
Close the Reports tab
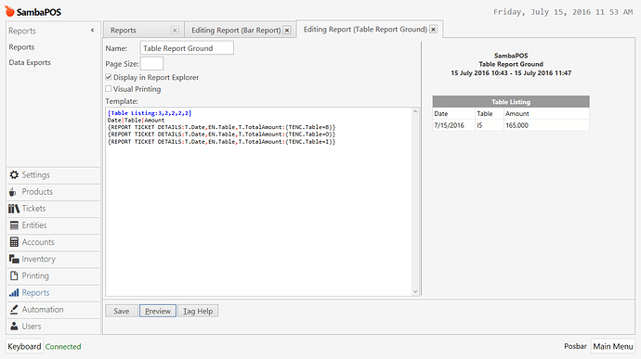[175, 31]
